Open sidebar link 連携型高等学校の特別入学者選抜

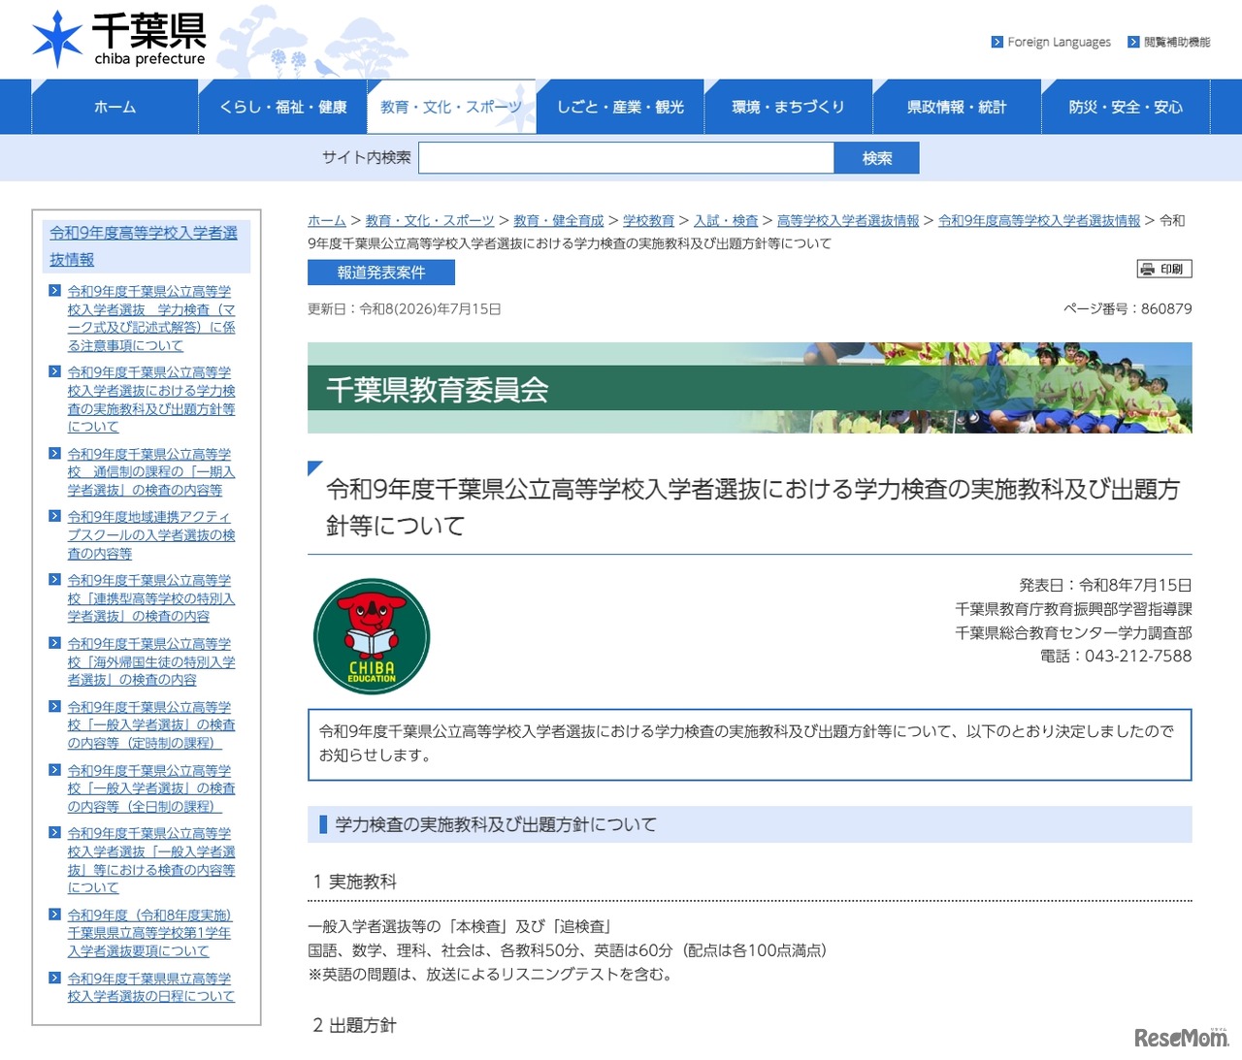pos(151,598)
